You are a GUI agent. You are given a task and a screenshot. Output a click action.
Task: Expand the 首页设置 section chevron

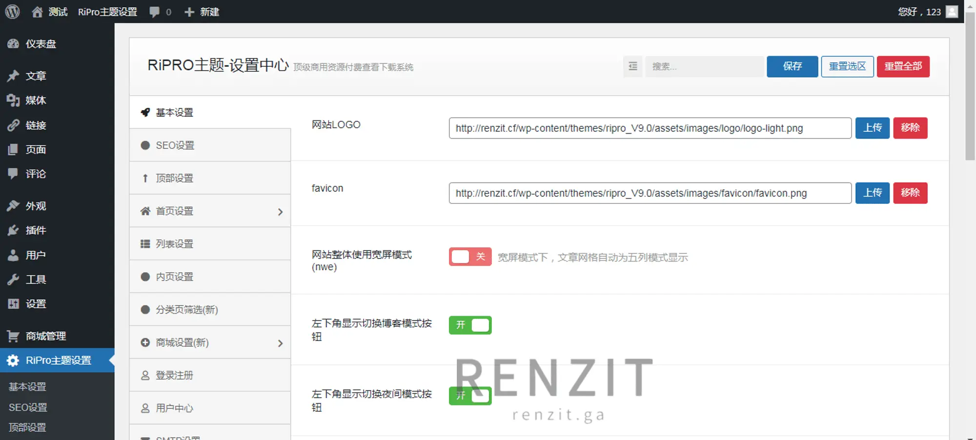[280, 212]
